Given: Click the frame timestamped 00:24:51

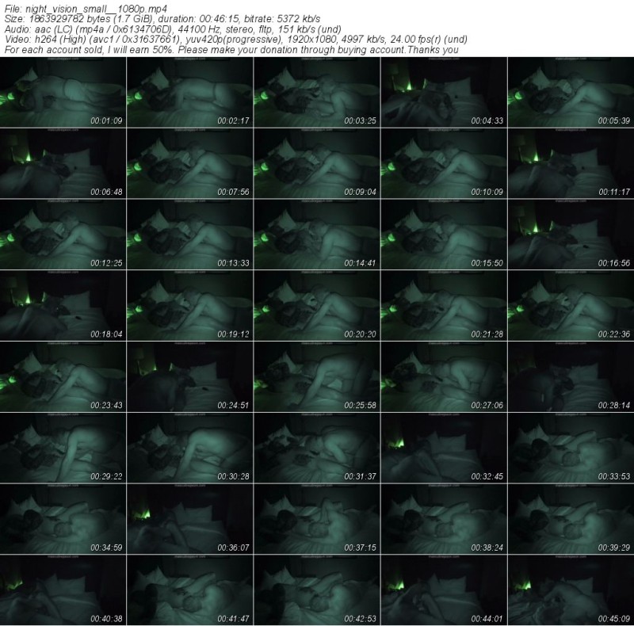Looking at the screenshot, I should click(x=190, y=376).
